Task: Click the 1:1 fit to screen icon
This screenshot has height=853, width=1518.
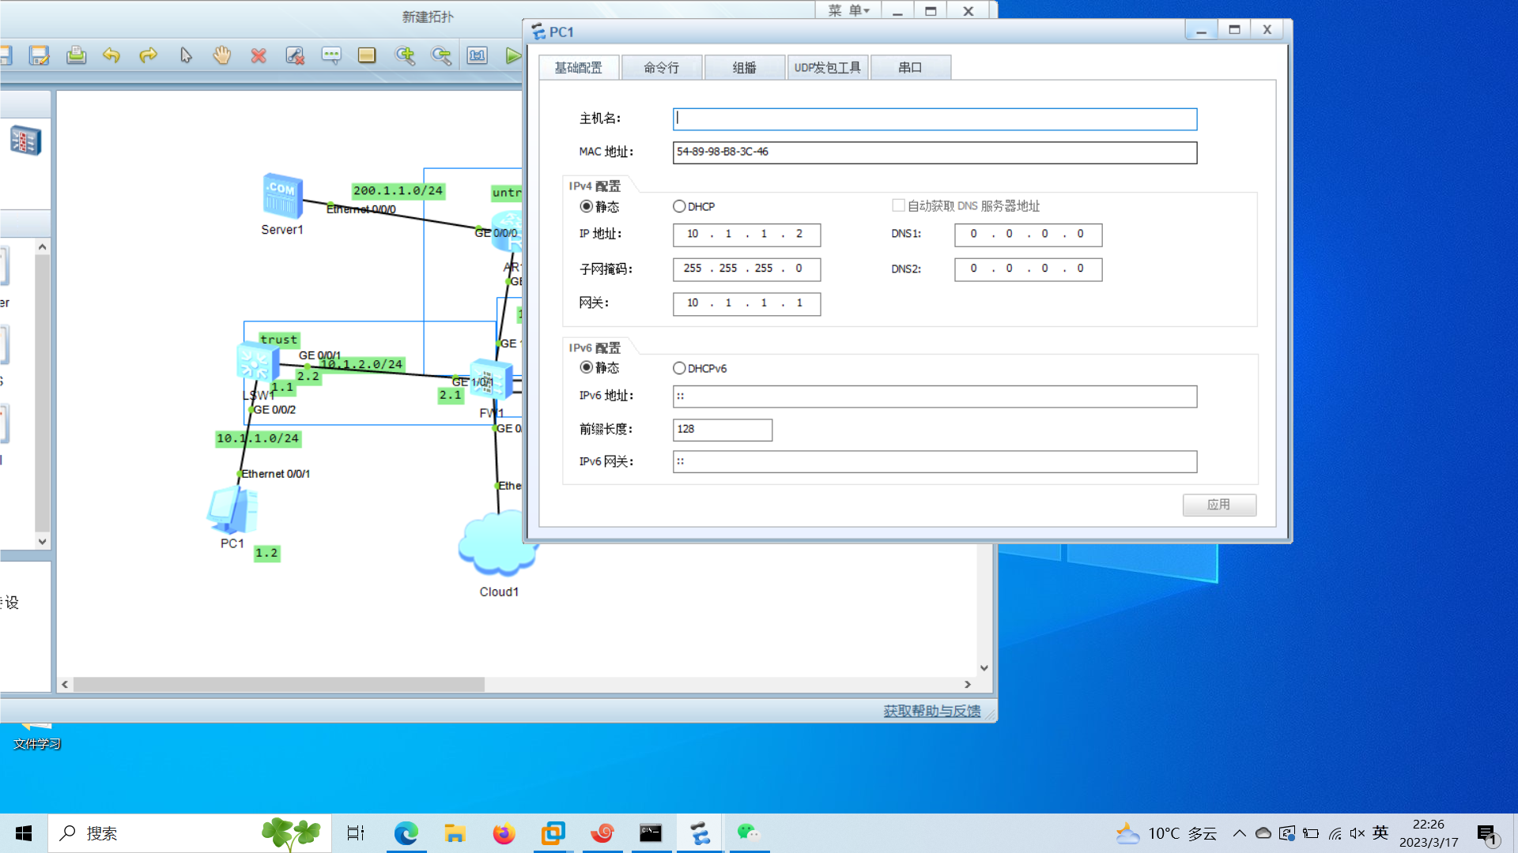Action: [478, 55]
